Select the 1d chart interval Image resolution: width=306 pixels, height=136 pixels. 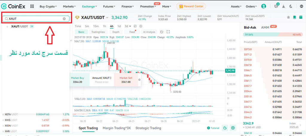pyautogui.click(x=119, y=26)
